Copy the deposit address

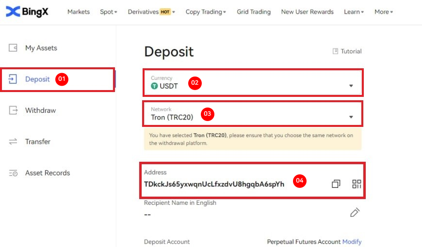pos(336,184)
